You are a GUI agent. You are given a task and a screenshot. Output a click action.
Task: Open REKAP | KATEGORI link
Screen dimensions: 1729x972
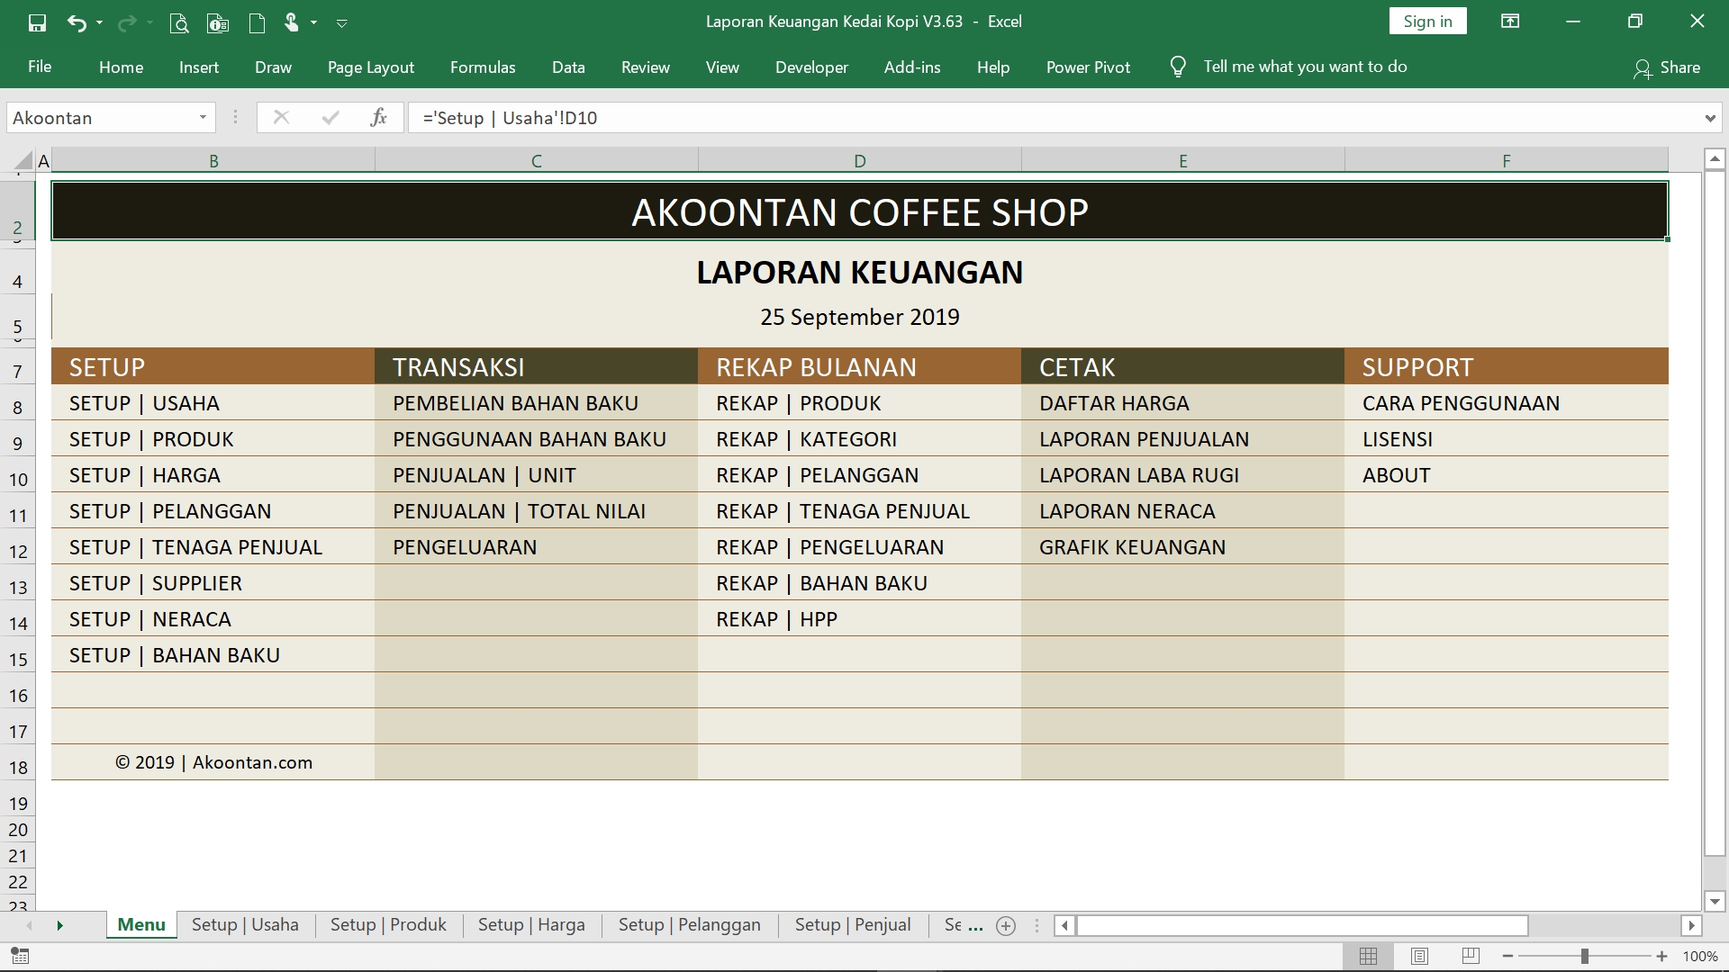point(806,439)
